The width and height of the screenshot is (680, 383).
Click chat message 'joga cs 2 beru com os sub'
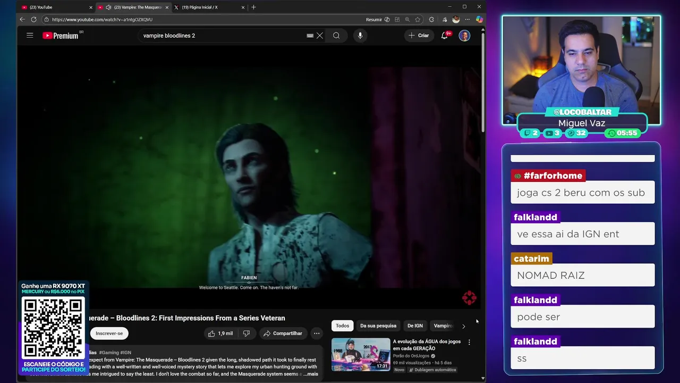pos(582,193)
